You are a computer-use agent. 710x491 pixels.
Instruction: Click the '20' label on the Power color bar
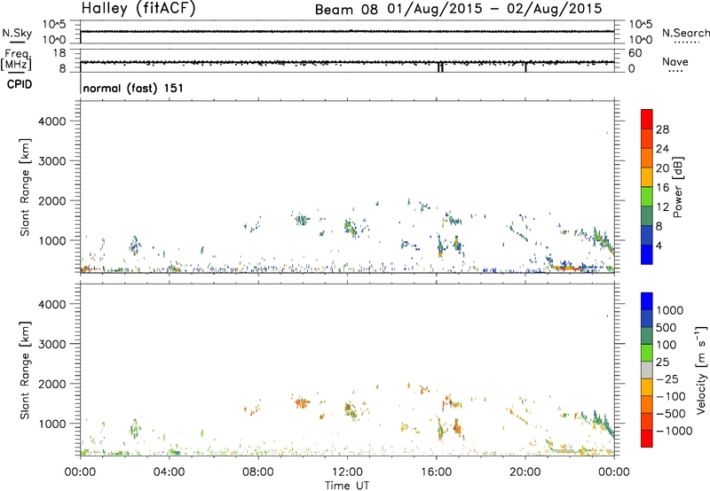tap(662, 168)
